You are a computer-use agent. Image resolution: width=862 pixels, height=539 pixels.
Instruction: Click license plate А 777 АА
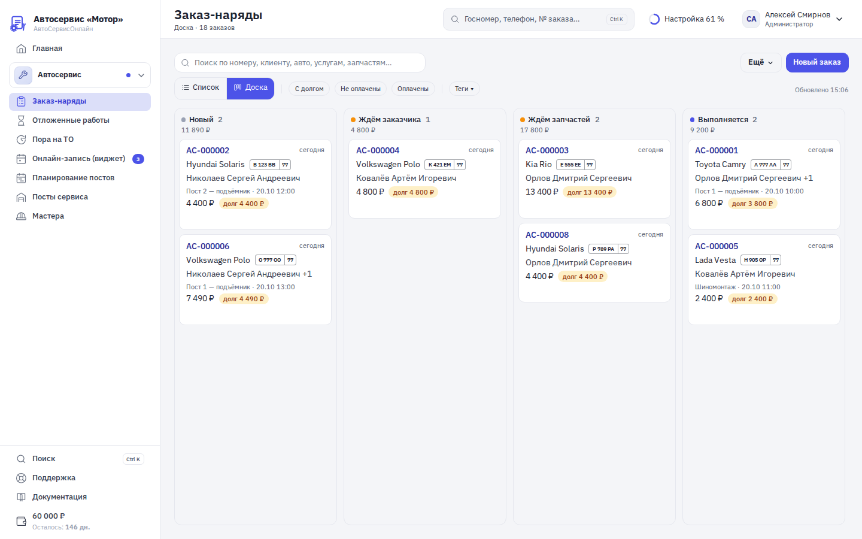pyautogui.click(x=771, y=165)
